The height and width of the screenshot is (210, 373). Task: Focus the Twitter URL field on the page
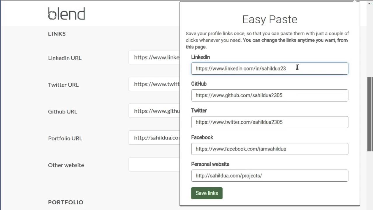point(154,84)
